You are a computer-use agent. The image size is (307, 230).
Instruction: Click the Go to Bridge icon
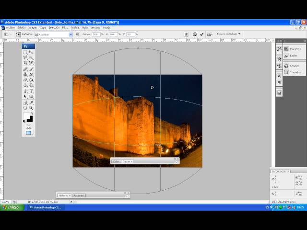[210, 34]
